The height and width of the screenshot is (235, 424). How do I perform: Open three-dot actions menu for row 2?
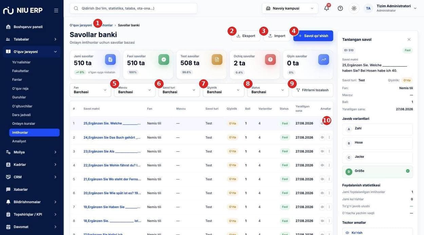[x=329, y=137]
